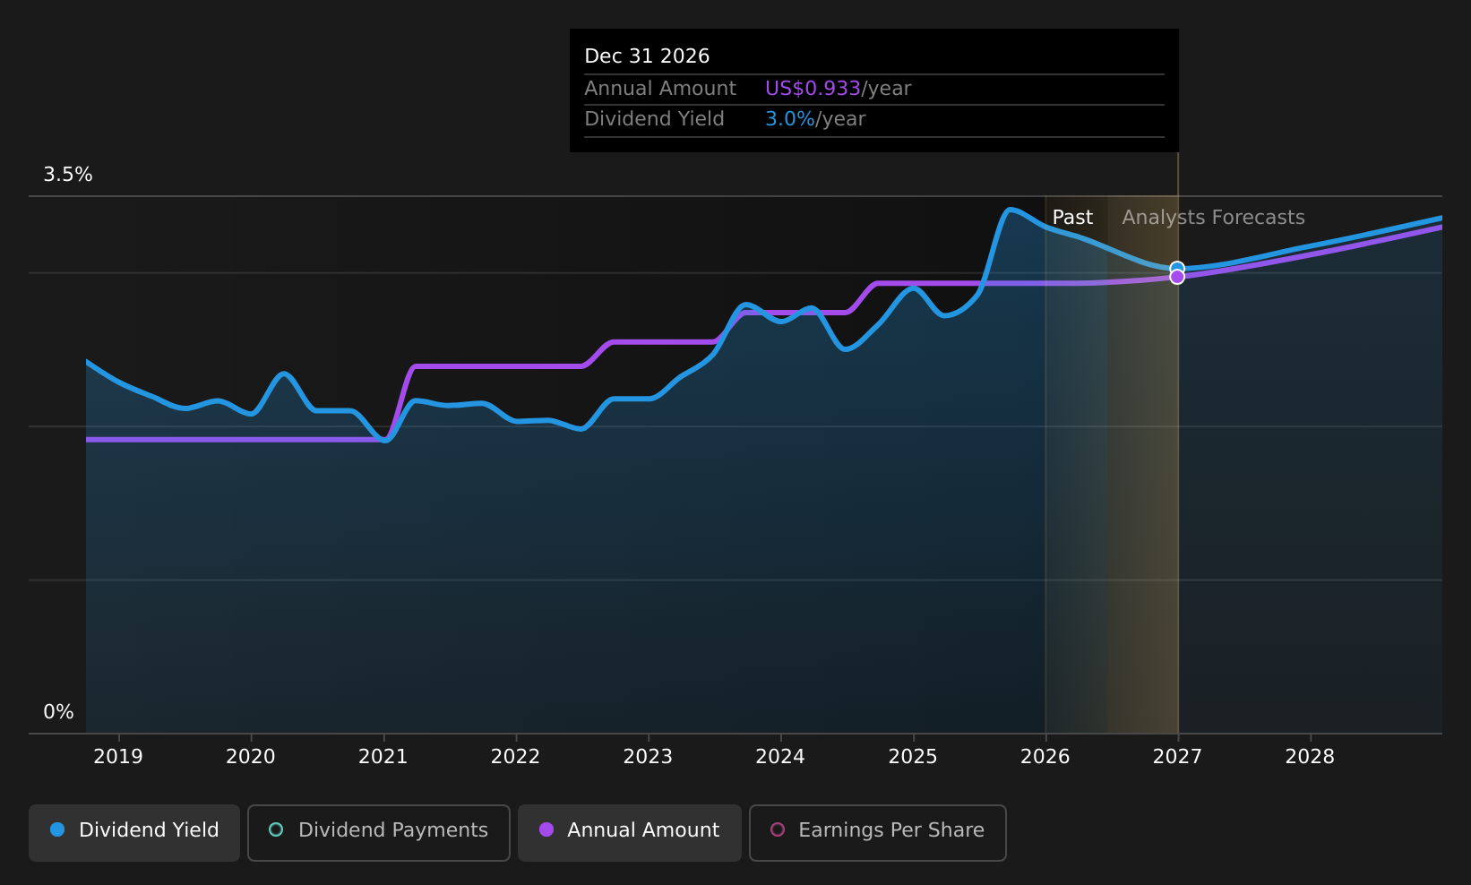Click the 'Dec 31 2026' tooltip date
Screen dimensions: 1471x885
(x=647, y=56)
